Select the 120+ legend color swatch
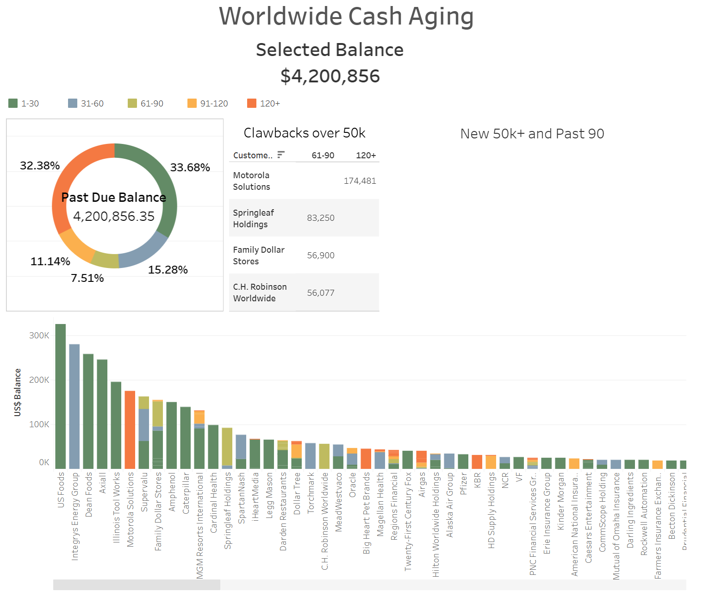 pyautogui.click(x=252, y=103)
